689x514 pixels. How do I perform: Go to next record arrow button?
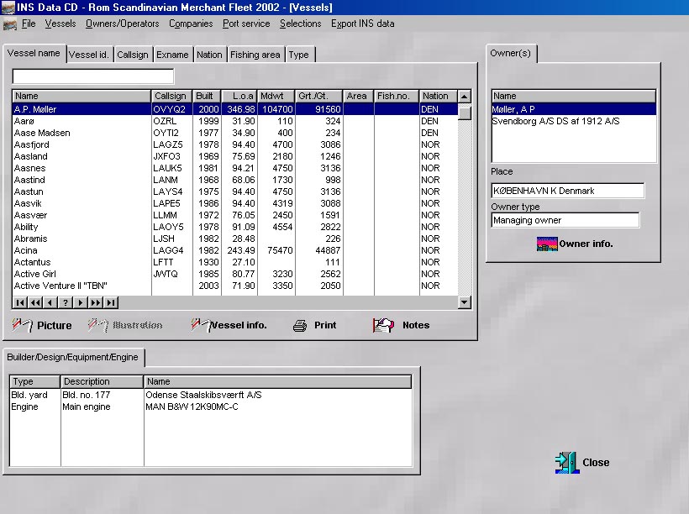click(81, 302)
